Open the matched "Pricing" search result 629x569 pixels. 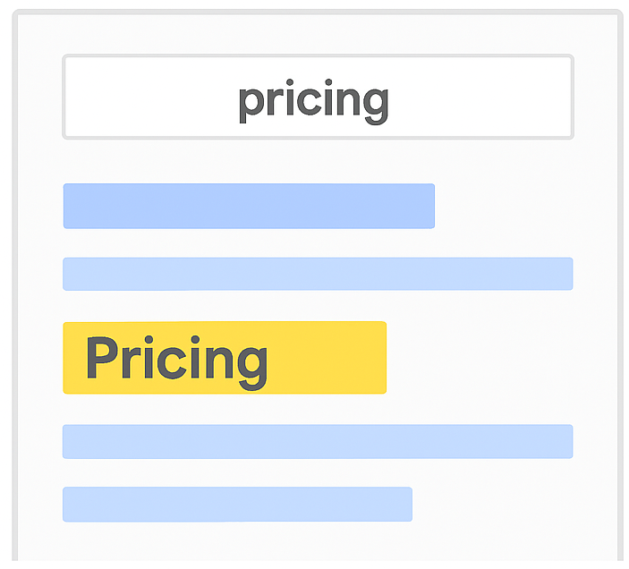point(224,358)
